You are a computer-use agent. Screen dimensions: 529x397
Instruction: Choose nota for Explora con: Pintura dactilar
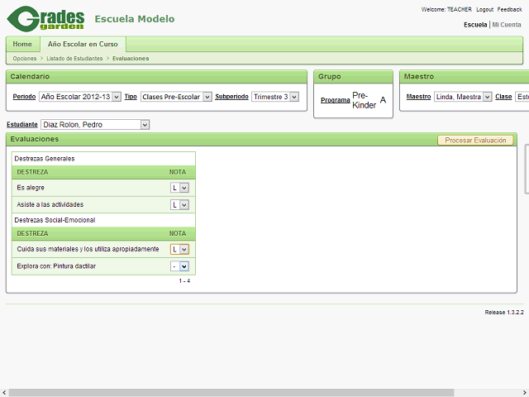pos(179,266)
